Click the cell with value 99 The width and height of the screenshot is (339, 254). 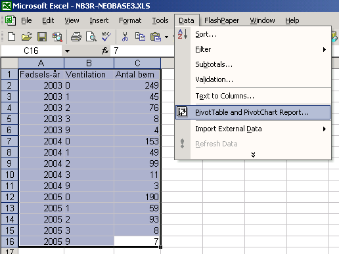(x=137, y=163)
